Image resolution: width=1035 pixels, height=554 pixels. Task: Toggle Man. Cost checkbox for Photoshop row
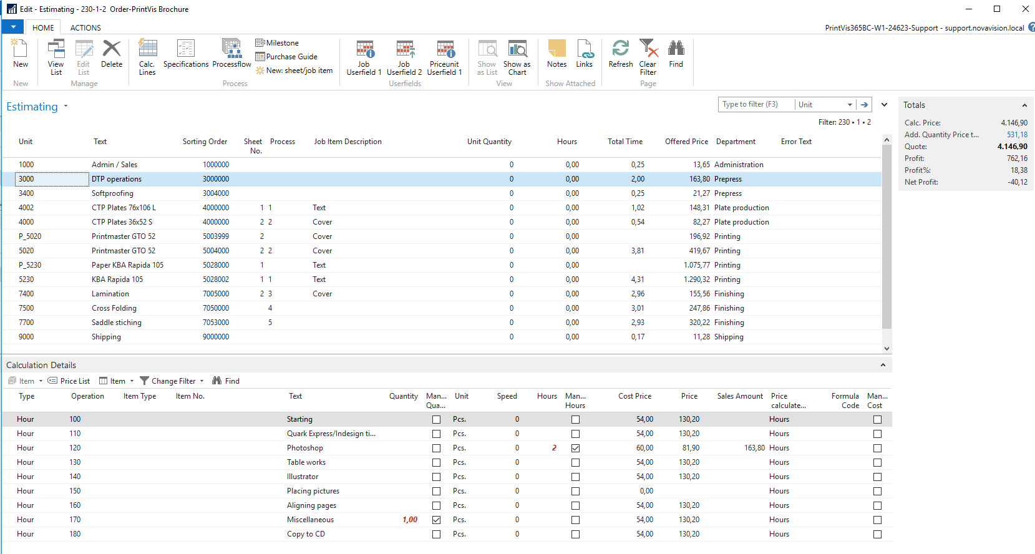pyautogui.click(x=877, y=449)
